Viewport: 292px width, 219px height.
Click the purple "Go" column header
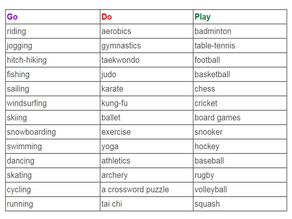tap(12, 17)
